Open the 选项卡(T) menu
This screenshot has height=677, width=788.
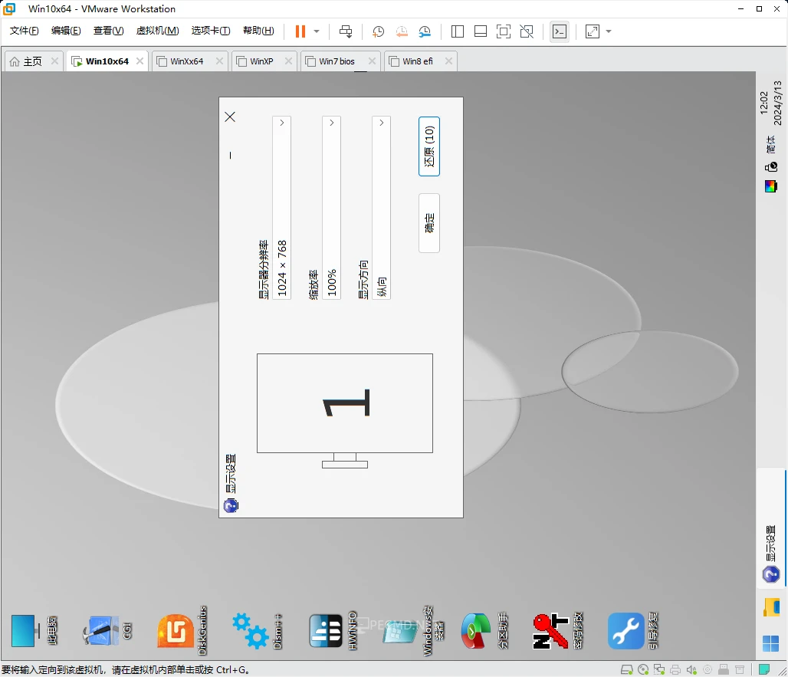[x=211, y=31]
